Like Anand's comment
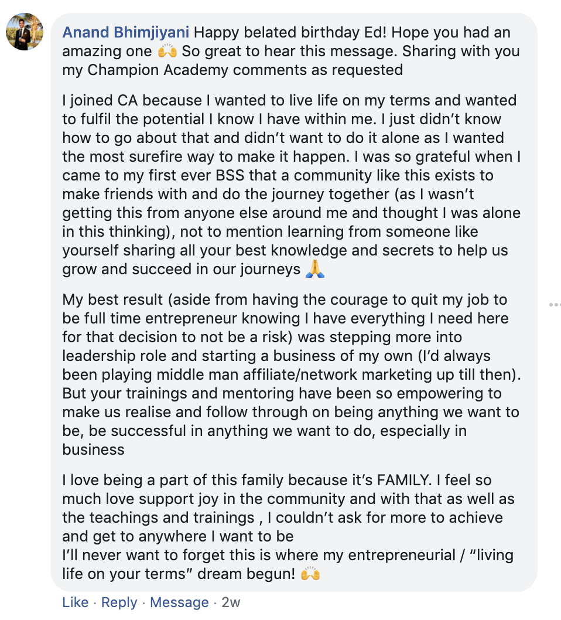Screen dimensions: 561x620 click(x=75, y=602)
